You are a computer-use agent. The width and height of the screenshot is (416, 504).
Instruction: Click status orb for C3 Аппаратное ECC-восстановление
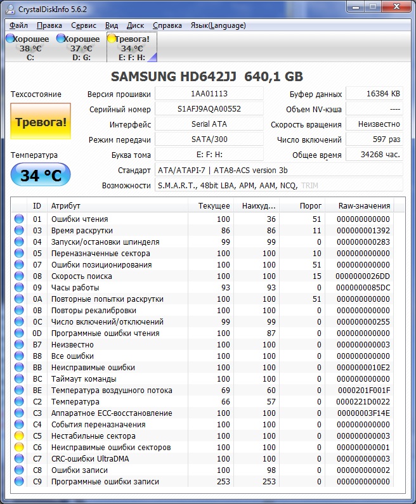pyautogui.click(x=19, y=413)
